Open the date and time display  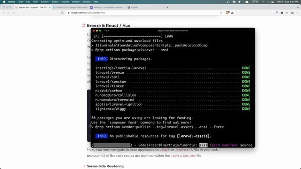(287, 2)
